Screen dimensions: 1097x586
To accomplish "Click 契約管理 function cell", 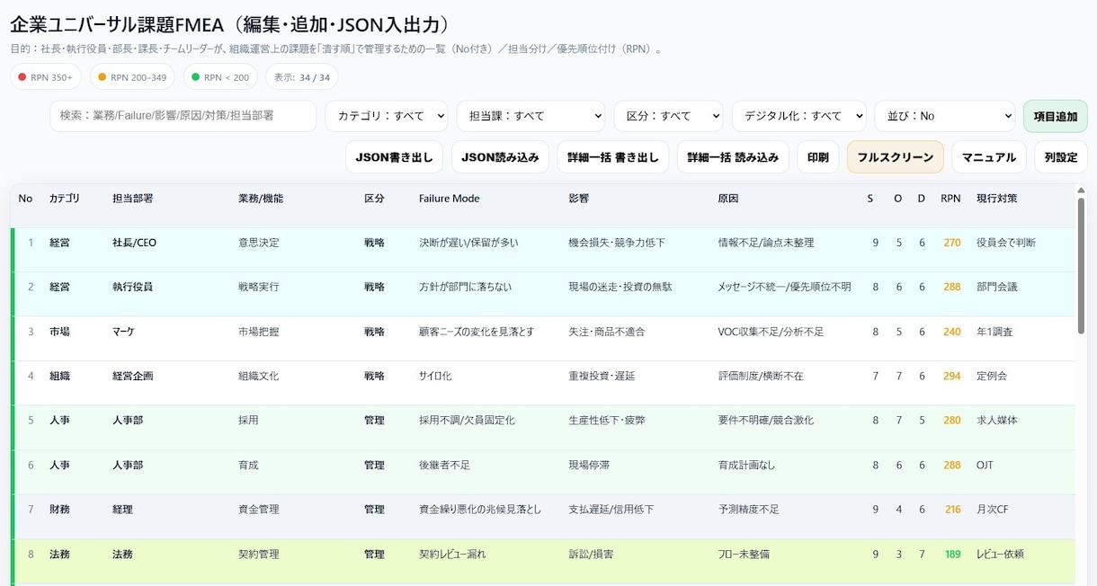I will (x=258, y=555).
